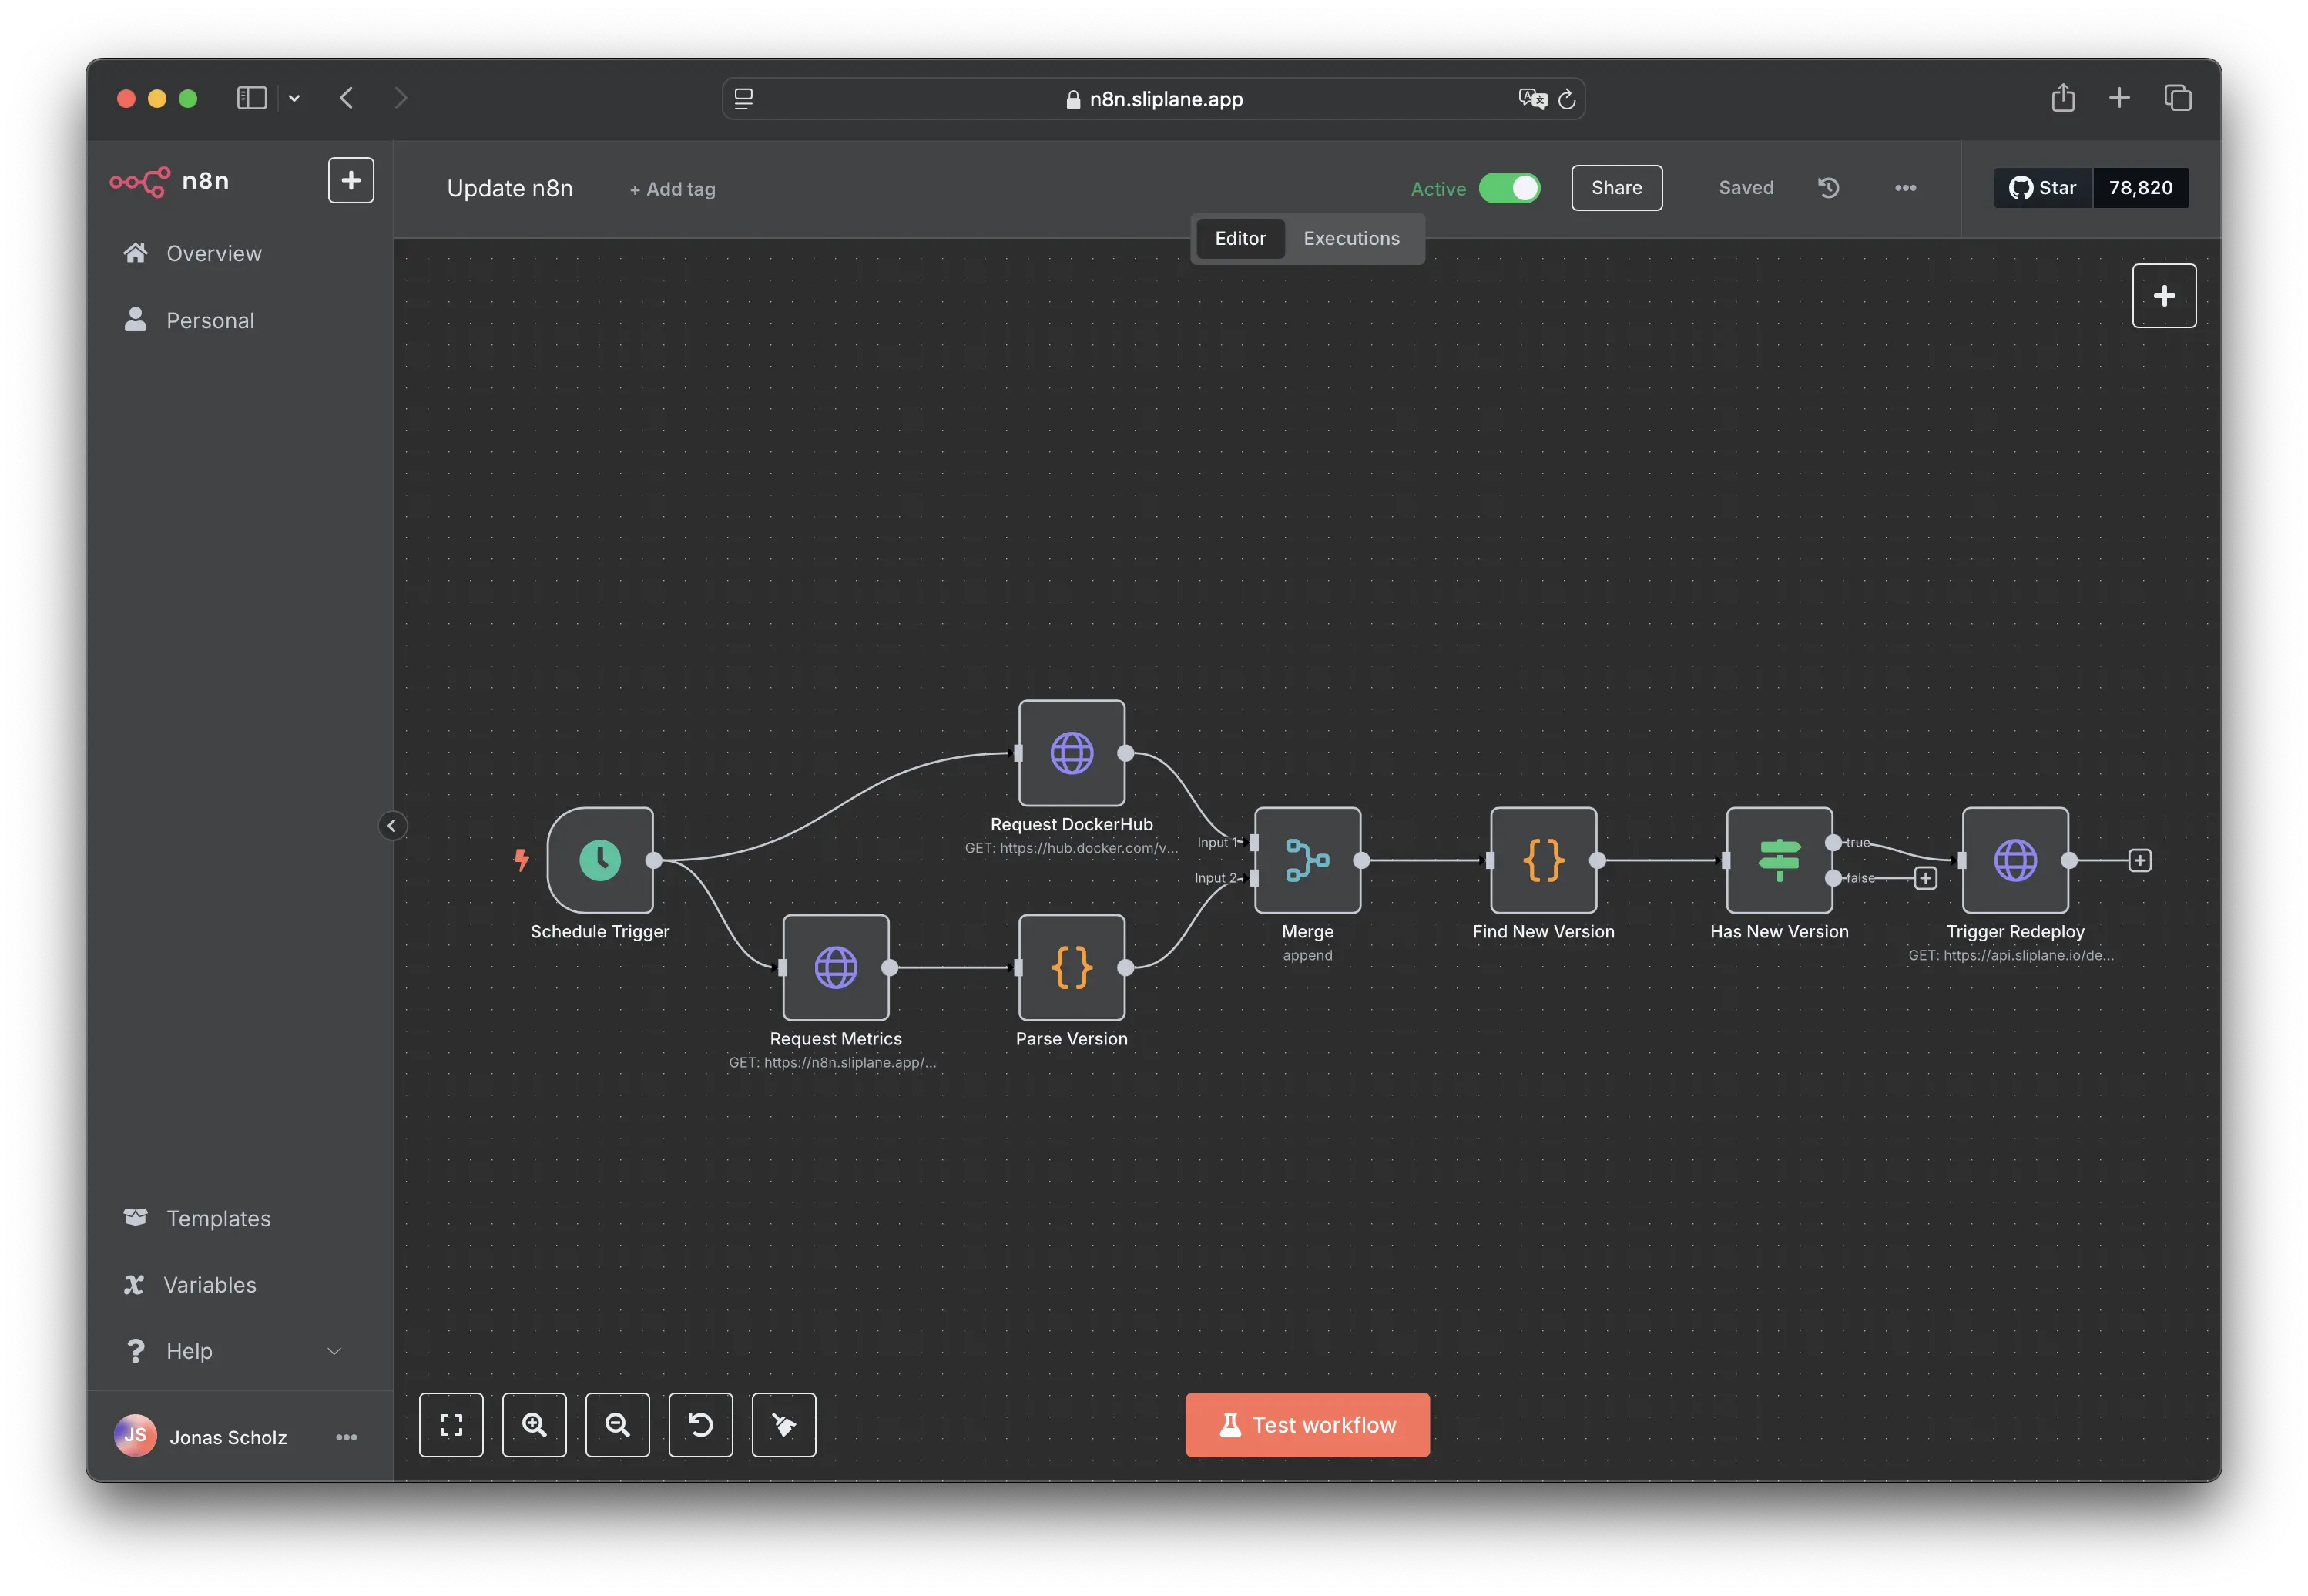Tidy up the workflow with the wand icon
Viewport: 2308px width, 1596px height.
[x=783, y=1424]
